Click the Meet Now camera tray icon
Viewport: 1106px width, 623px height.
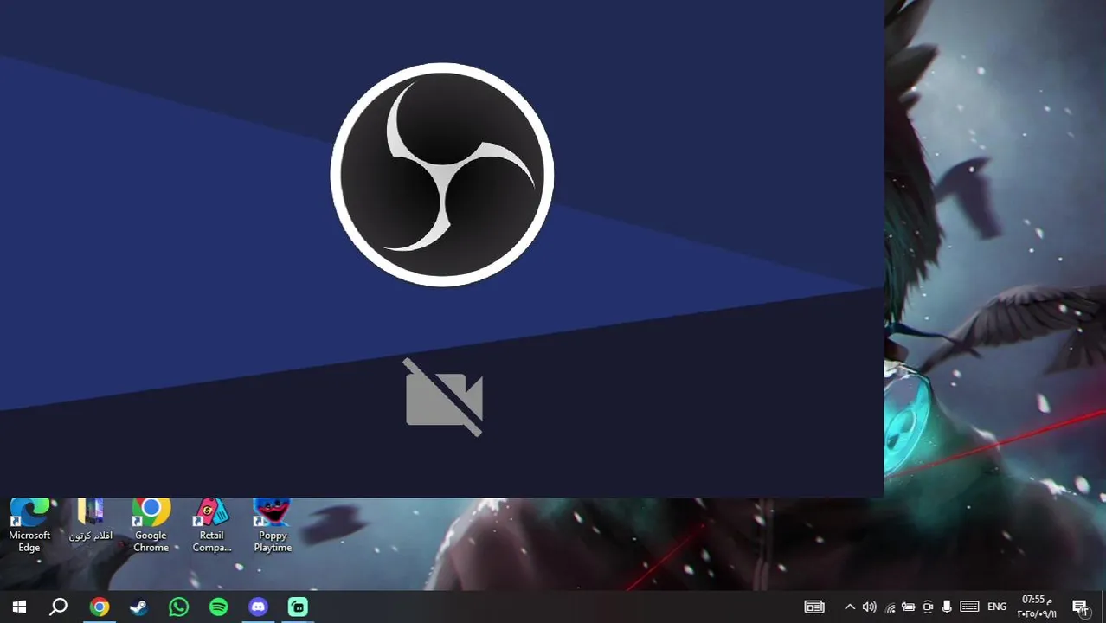[928, 607]
